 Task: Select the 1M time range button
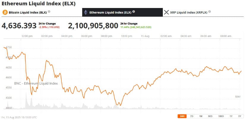point(201,116)
